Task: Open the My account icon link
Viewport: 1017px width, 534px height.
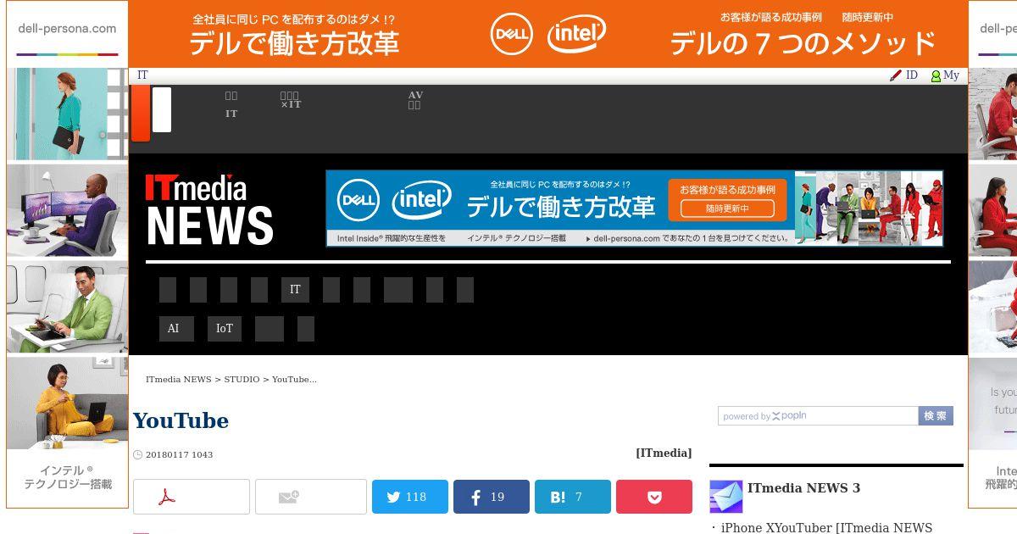Action: click(x=936, y=75)
